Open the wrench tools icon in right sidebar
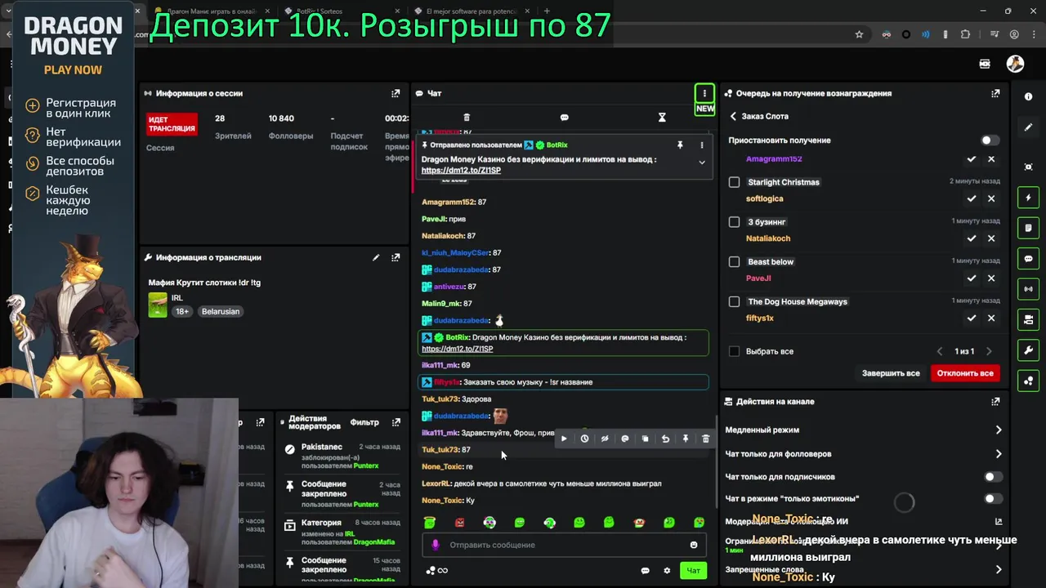This screenshot has width=1046, height=588. click(x=1028, y=350)
